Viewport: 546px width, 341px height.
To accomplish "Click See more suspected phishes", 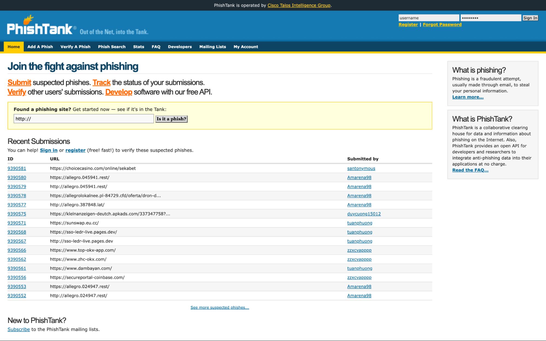I will (x=220, y=307).
